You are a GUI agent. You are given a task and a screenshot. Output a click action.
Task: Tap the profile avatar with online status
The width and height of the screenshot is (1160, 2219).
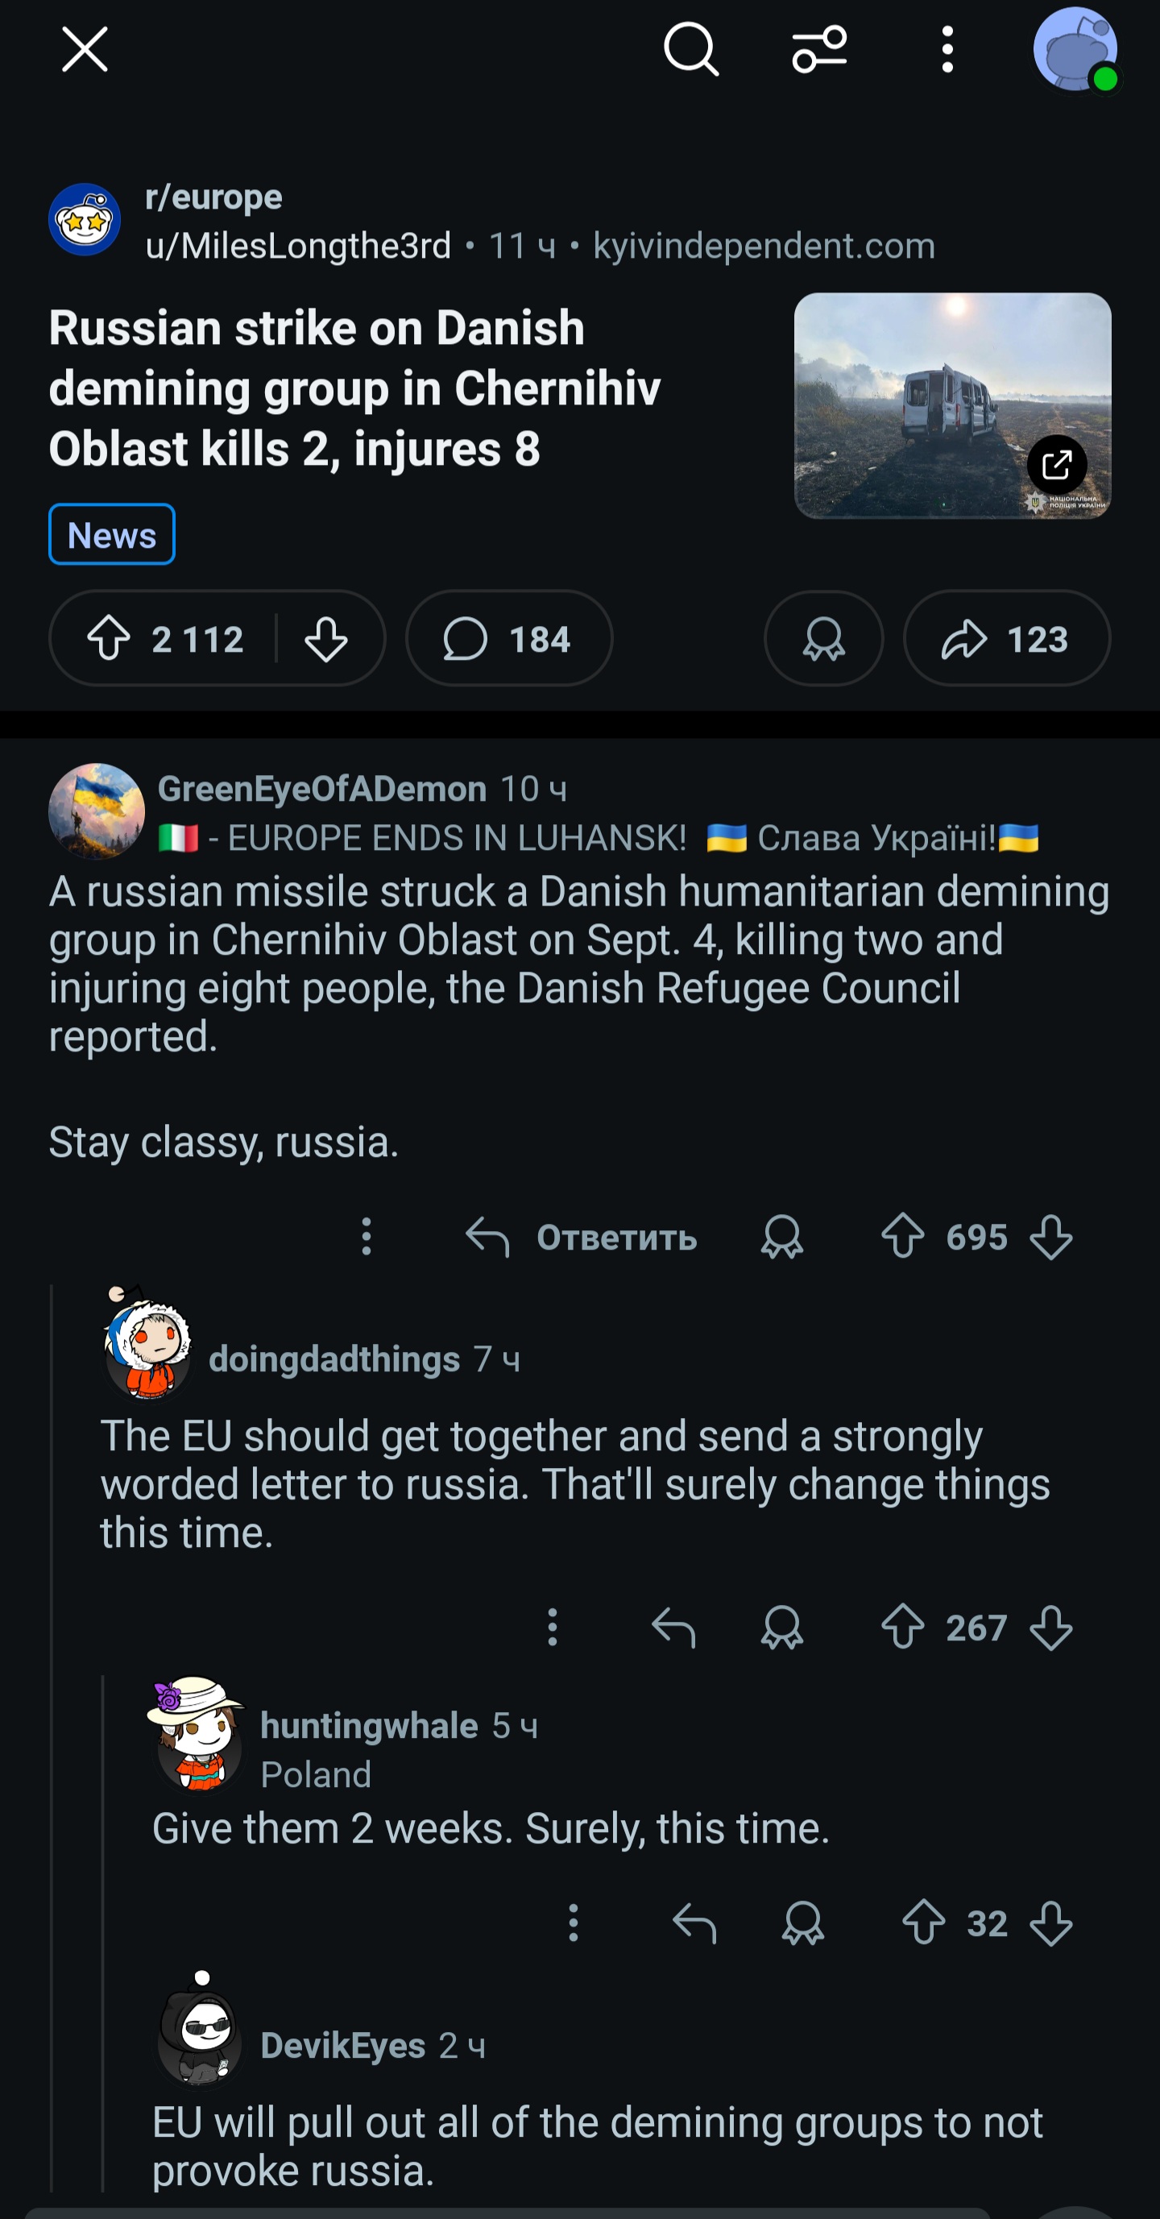tap(1075, 50)
